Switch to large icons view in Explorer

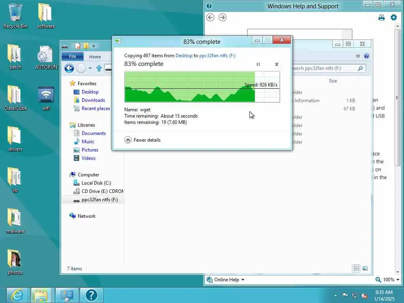365,268
